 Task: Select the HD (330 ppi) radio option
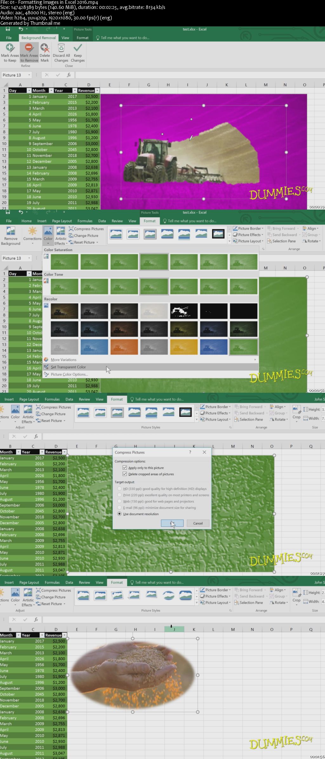(119, 489)
